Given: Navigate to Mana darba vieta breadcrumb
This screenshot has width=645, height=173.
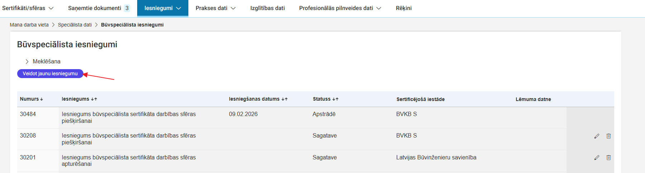Looking at the screenshot, I should (x=29, y=25).
